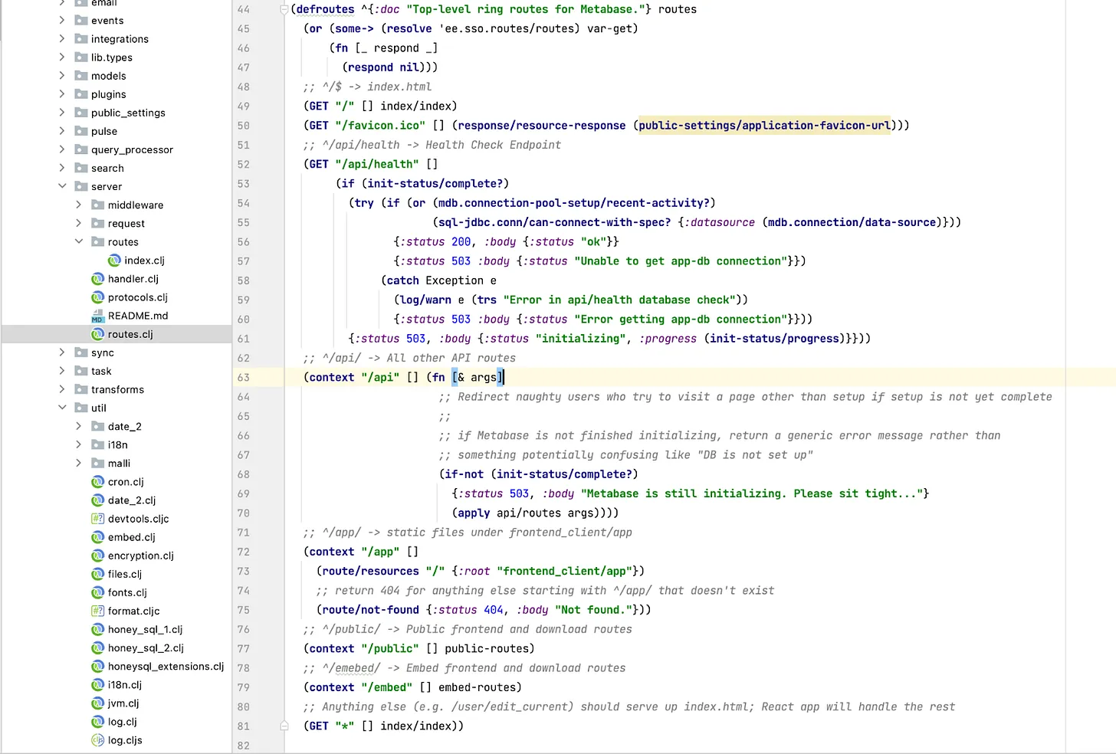Click the README.md markdown file icon
Screen dimensions: 1116x754
(97, 316)
